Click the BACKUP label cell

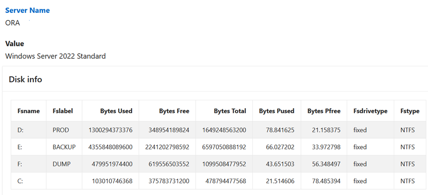tap(64, 147)
